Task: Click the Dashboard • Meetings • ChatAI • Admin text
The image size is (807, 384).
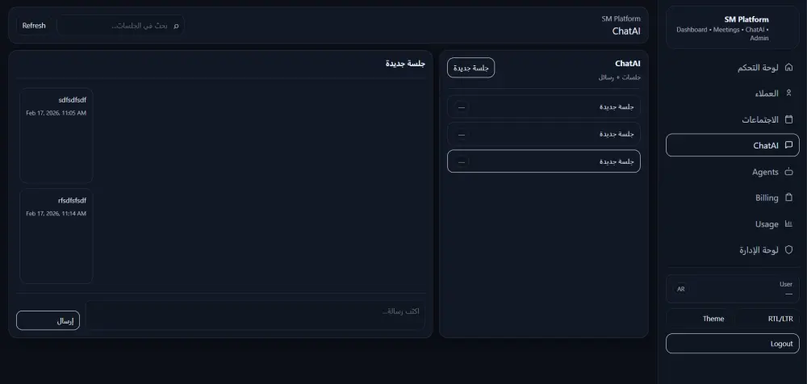Action: coord(722,34)
